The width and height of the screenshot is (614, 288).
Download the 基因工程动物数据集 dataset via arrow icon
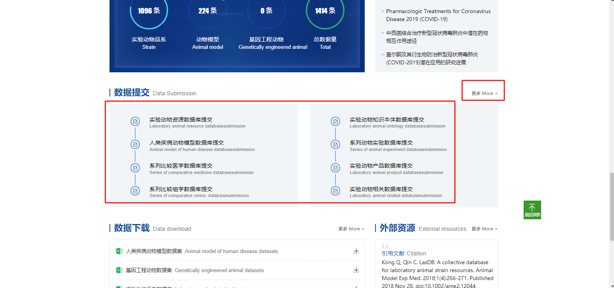(356, 270)
